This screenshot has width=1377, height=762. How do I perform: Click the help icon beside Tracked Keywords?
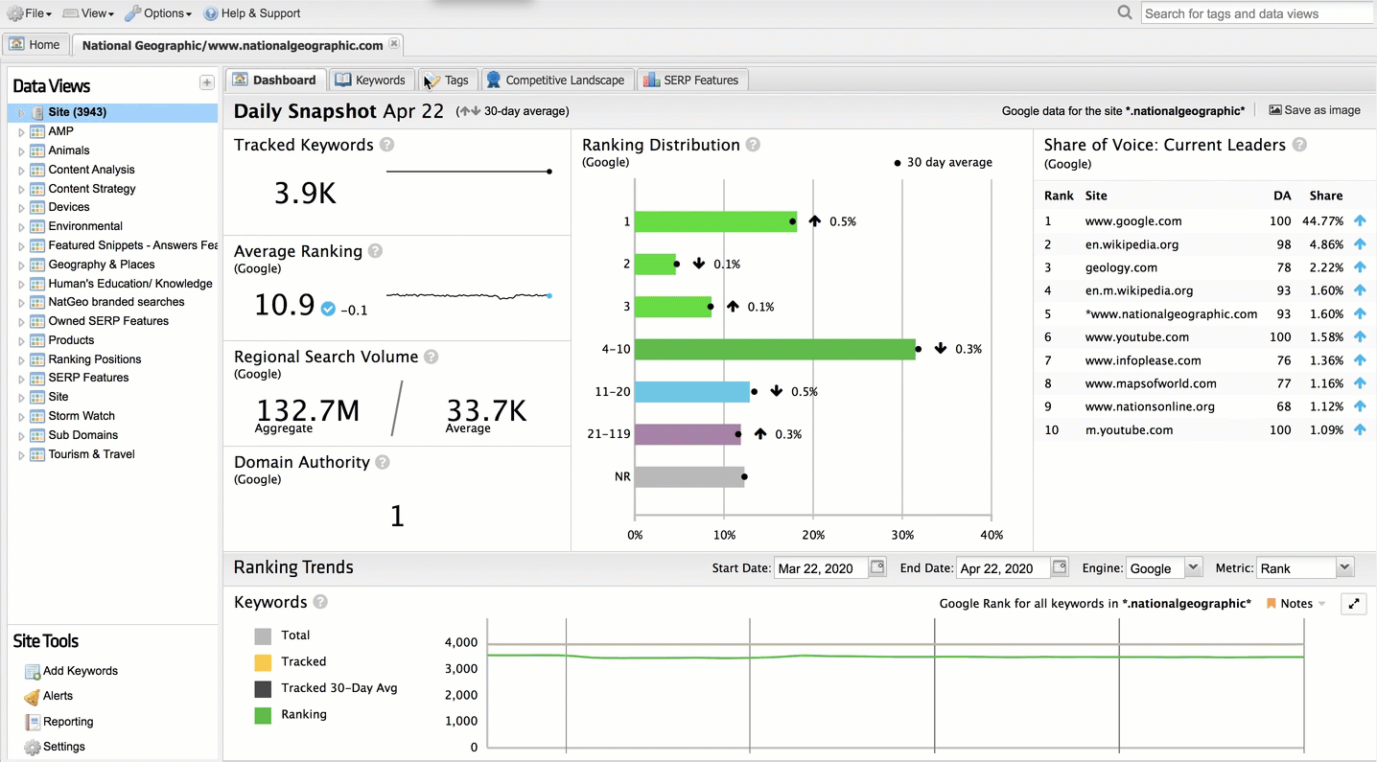click(x=386, y=145)
